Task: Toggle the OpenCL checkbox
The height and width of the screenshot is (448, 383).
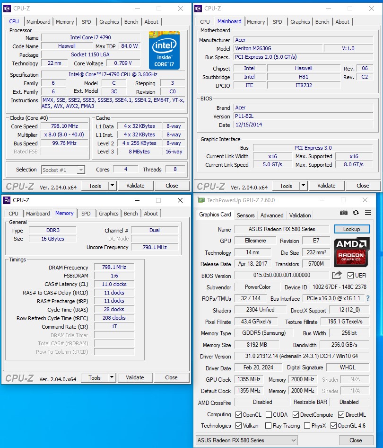Action: click(238, 414)
